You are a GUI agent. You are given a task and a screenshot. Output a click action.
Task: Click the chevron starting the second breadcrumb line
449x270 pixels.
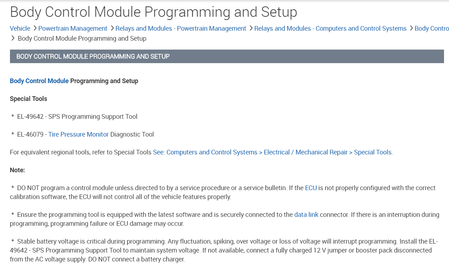pyautogui.click(x=13, y=38)
